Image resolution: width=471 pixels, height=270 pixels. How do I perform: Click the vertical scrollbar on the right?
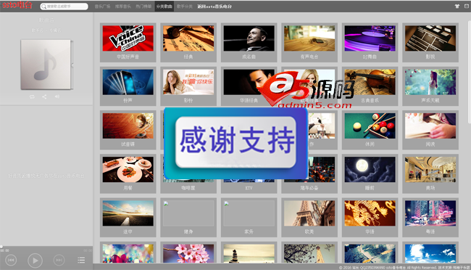point(470,73)
